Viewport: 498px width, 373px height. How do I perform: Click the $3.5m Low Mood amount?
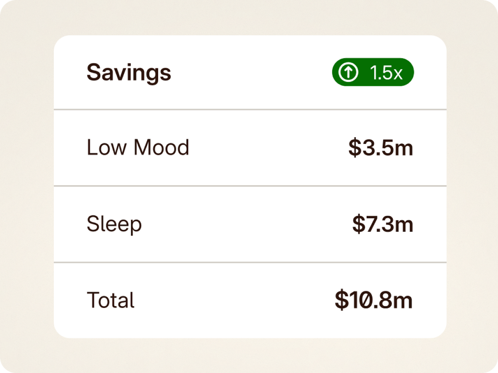coord(381,148)
